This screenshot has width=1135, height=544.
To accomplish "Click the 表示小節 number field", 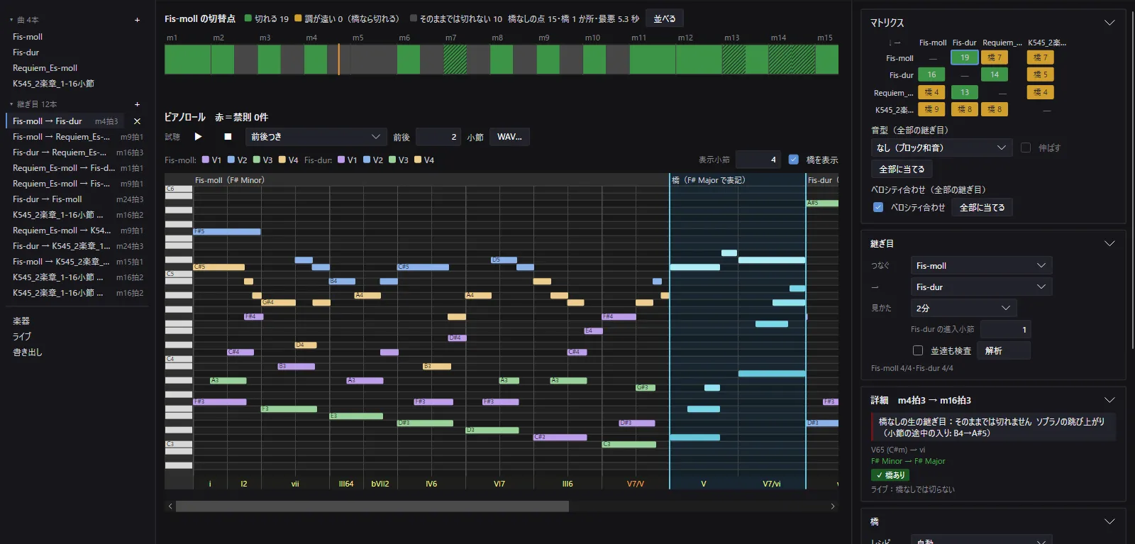I will [x=758, y=160].
